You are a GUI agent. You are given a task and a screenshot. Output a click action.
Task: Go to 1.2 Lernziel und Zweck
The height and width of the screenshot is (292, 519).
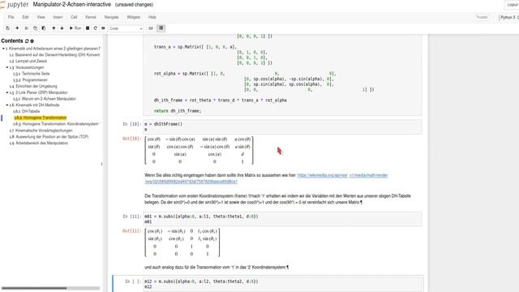point(28,62)
